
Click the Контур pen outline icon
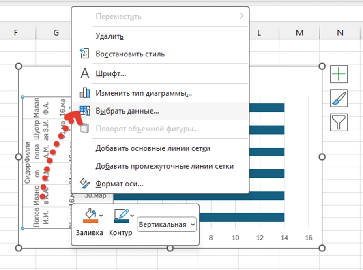[122, 214]
